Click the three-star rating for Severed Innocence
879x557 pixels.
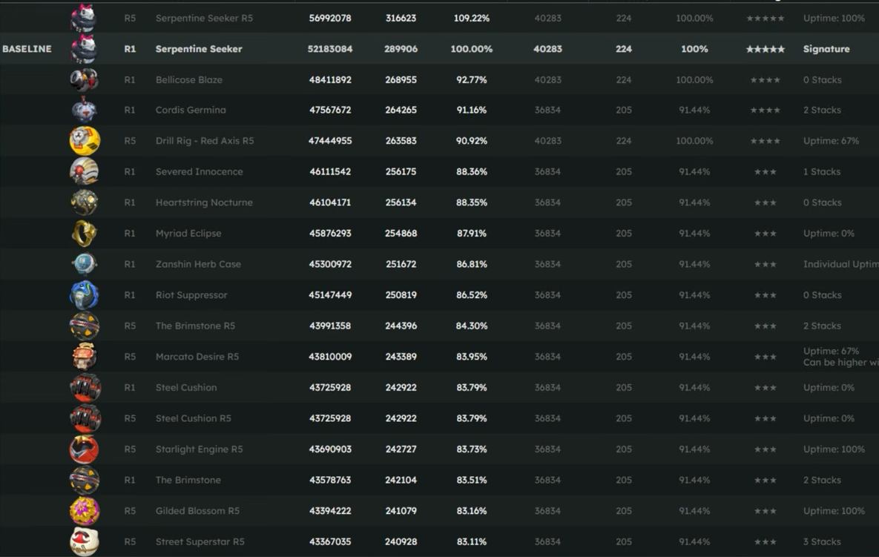click(766, 171)
